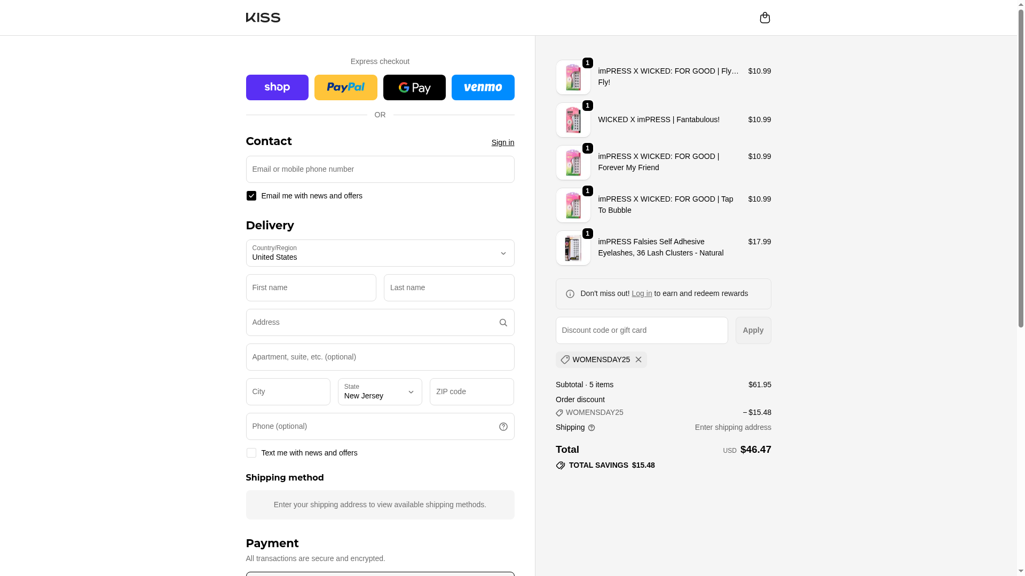The width and height of the screenshot is (1025, 576).
Task: Click the Apply discount button
Action: tap(753, 330)
